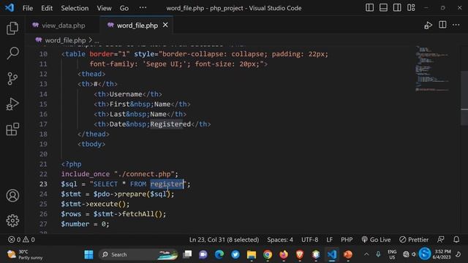Image resolution: width=468 pixels, height=263 pixels.
Task: Start the Go Live server
Action: pyautogui.click(x=376, y=240)
